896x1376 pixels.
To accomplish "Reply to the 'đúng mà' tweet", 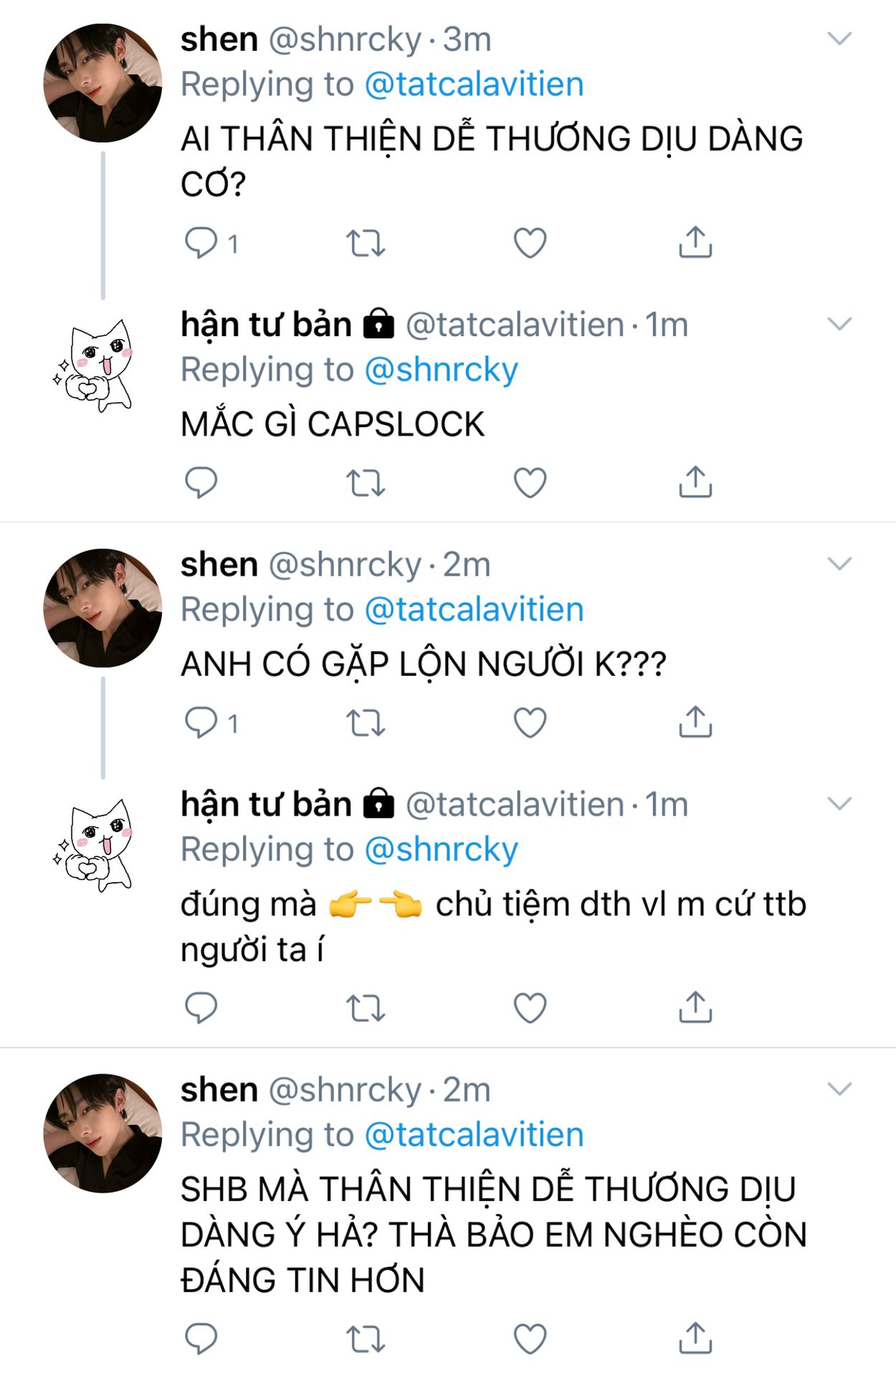I will 201,1008.
